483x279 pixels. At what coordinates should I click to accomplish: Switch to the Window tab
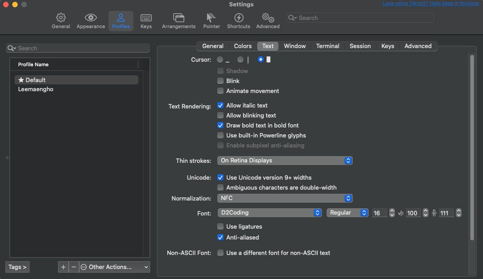[295, 46]
